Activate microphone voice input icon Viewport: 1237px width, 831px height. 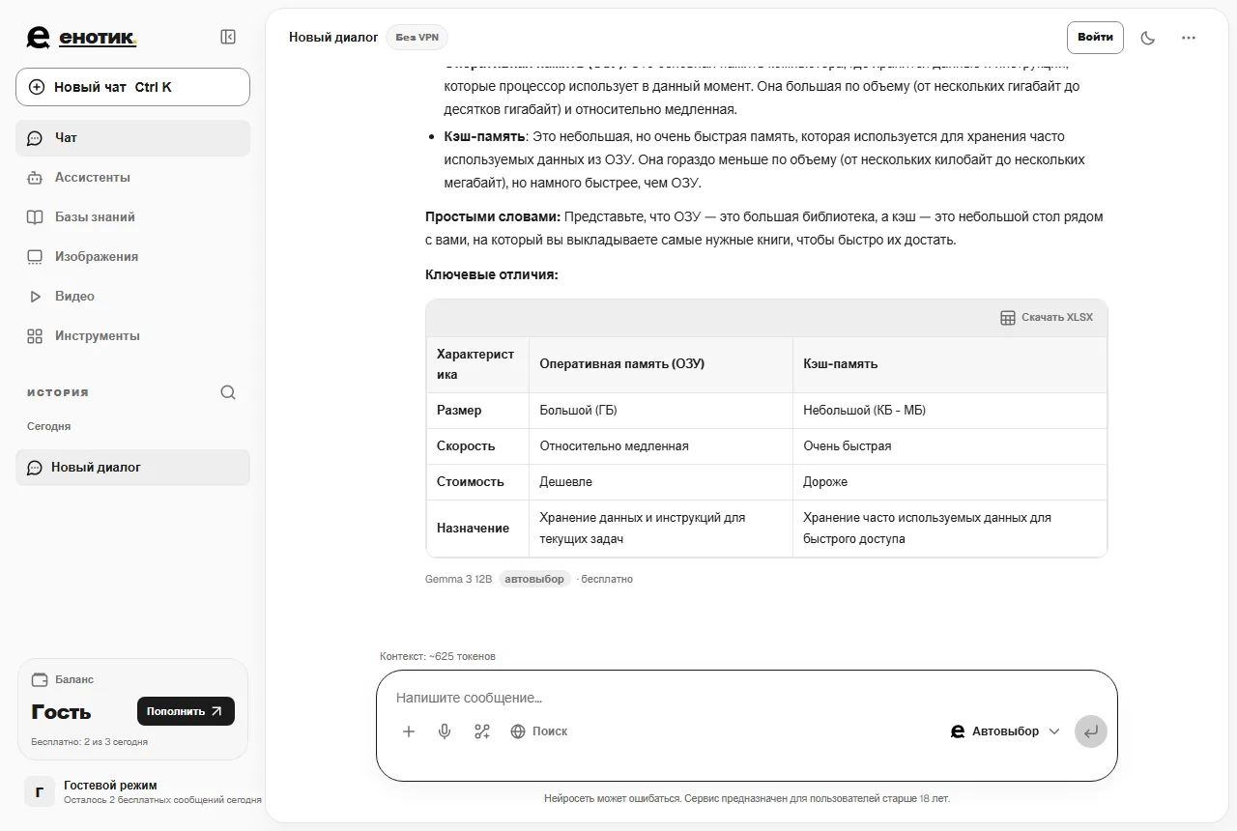(x=445, y=731)
